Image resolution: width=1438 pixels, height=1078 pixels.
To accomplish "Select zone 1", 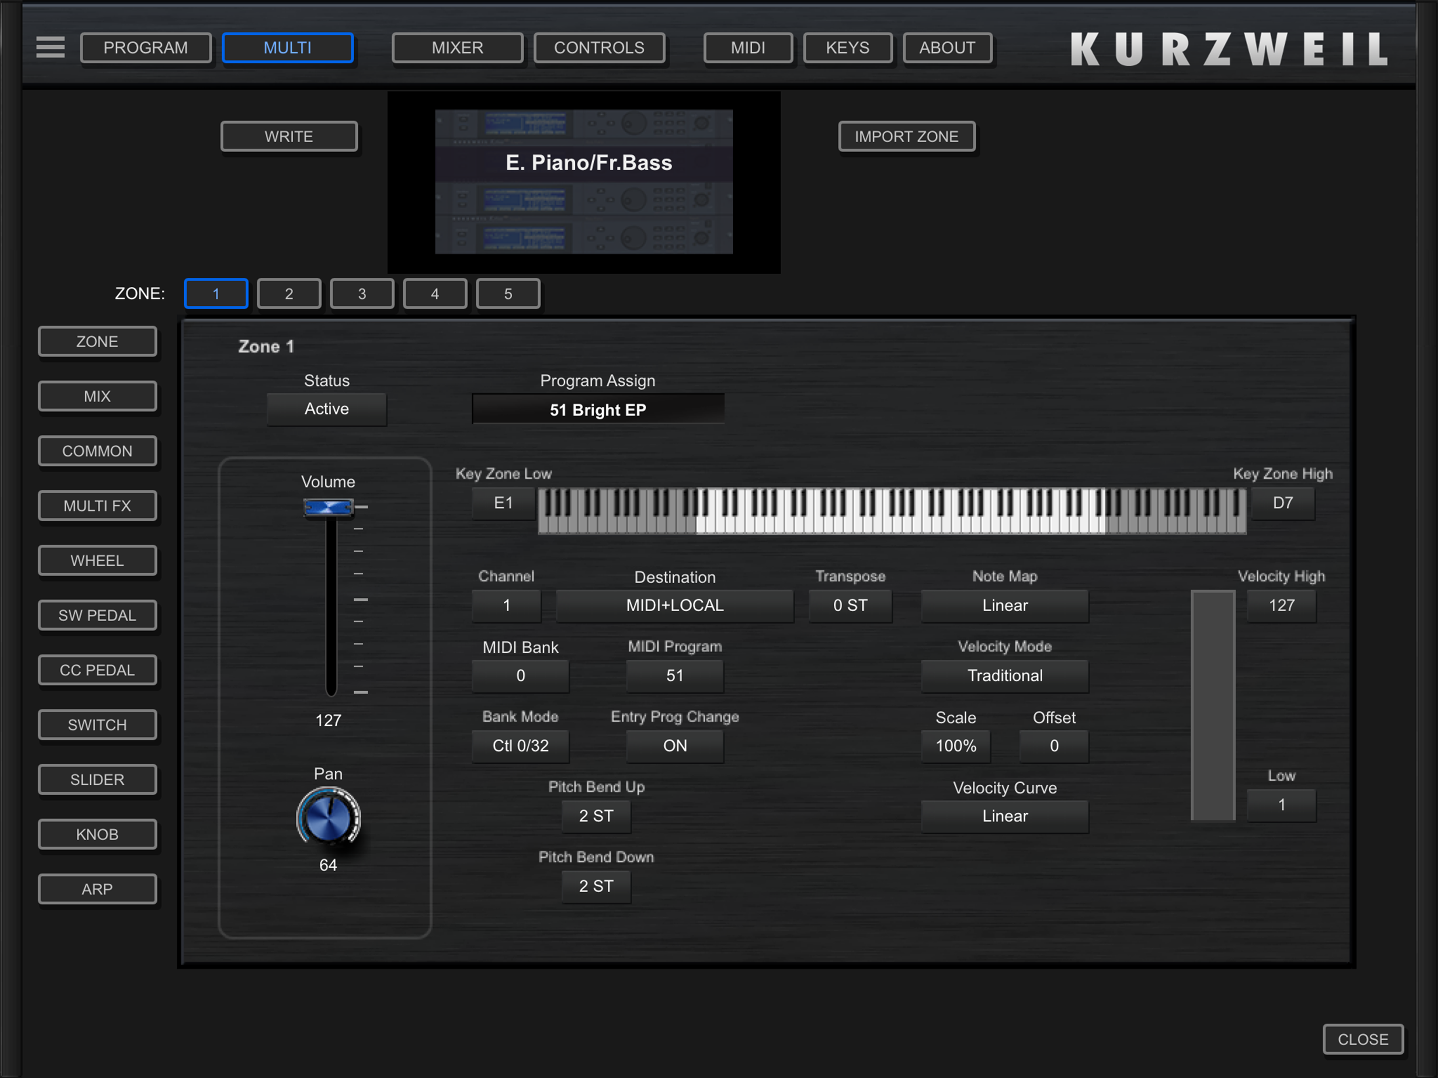I will 216,293.
